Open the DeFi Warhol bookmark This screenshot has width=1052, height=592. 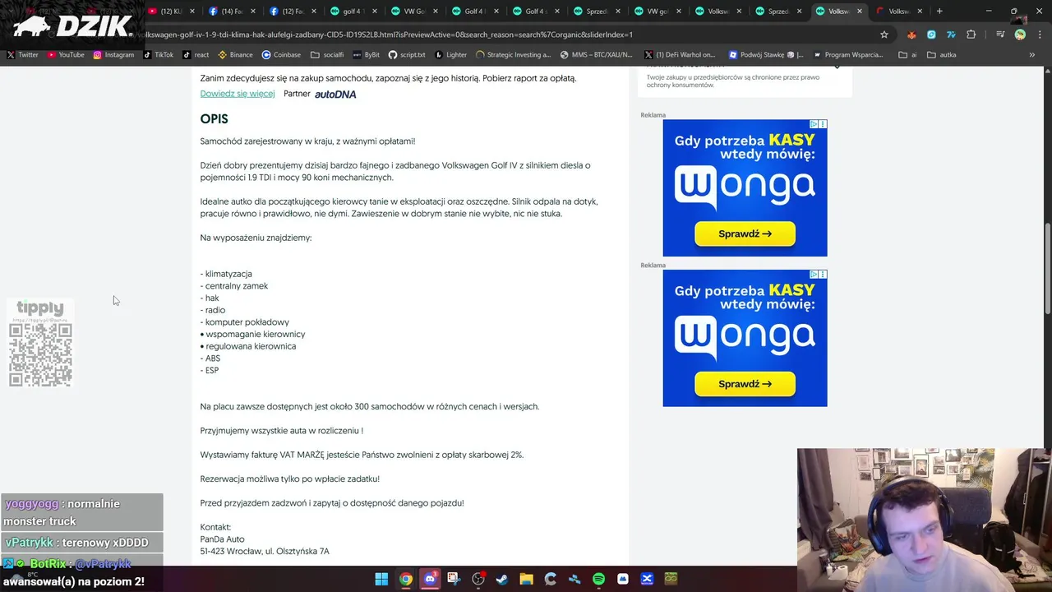[x=680, y=55]
